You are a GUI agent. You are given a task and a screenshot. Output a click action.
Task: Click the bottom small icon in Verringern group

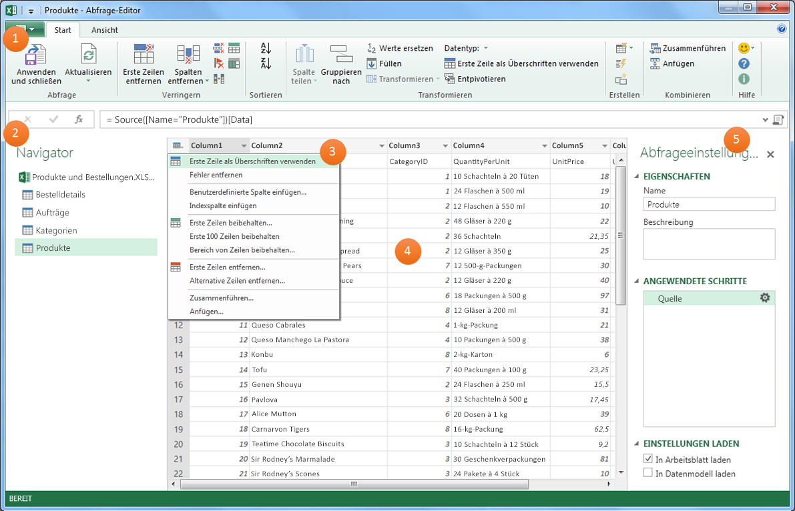click(x=219, y=79)
